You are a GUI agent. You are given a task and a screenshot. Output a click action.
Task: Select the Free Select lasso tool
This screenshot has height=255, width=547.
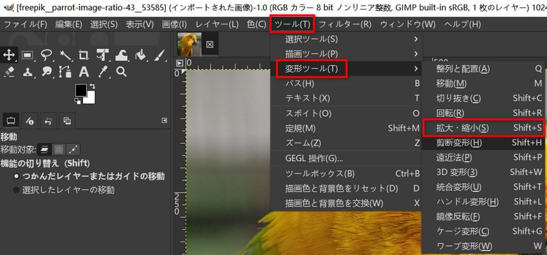pyautogui.click(x=46, y=55)
